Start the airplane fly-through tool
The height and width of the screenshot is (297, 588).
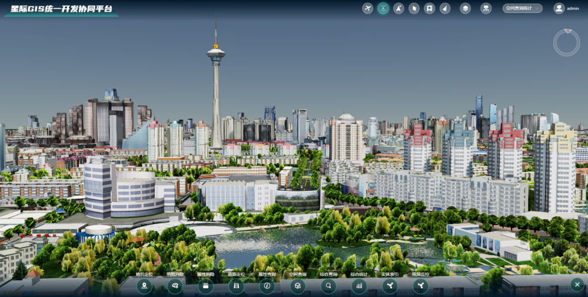[368, 8]
